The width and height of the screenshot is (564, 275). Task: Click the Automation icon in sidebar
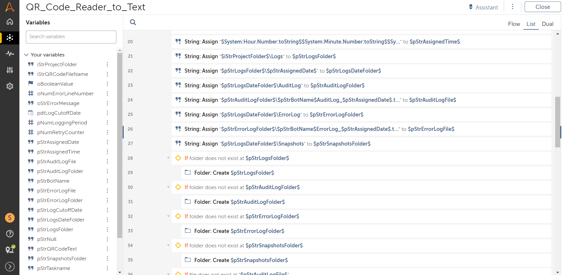[x=10, y=38]
